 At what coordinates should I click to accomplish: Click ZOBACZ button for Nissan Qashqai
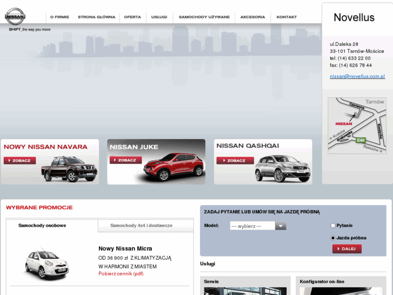click(x=235, y=160)
